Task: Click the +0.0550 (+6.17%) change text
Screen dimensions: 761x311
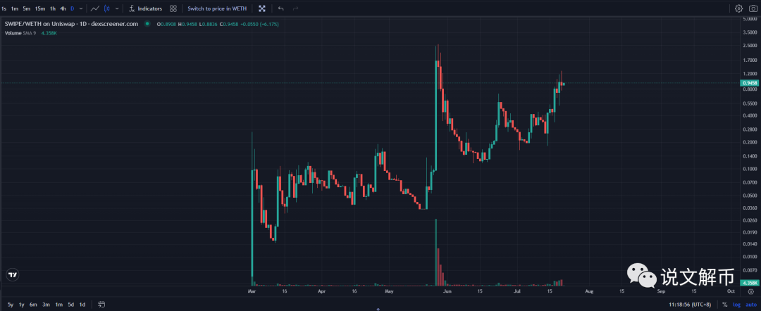Action: click(x=258, y=24)
